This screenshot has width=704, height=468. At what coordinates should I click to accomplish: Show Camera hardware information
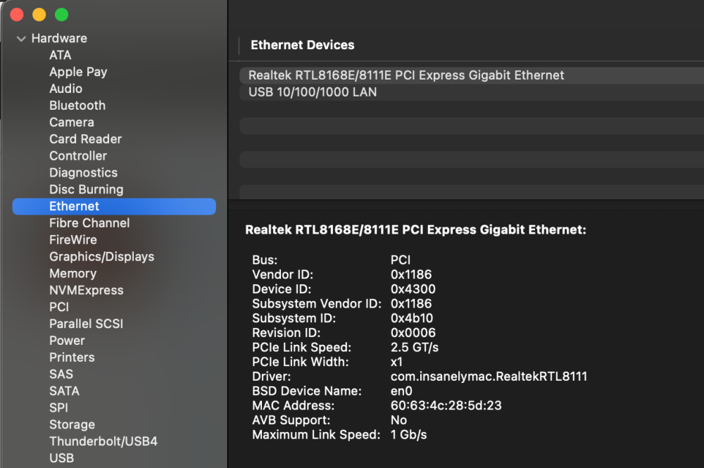pyautogui.click(x=72, y=122)
